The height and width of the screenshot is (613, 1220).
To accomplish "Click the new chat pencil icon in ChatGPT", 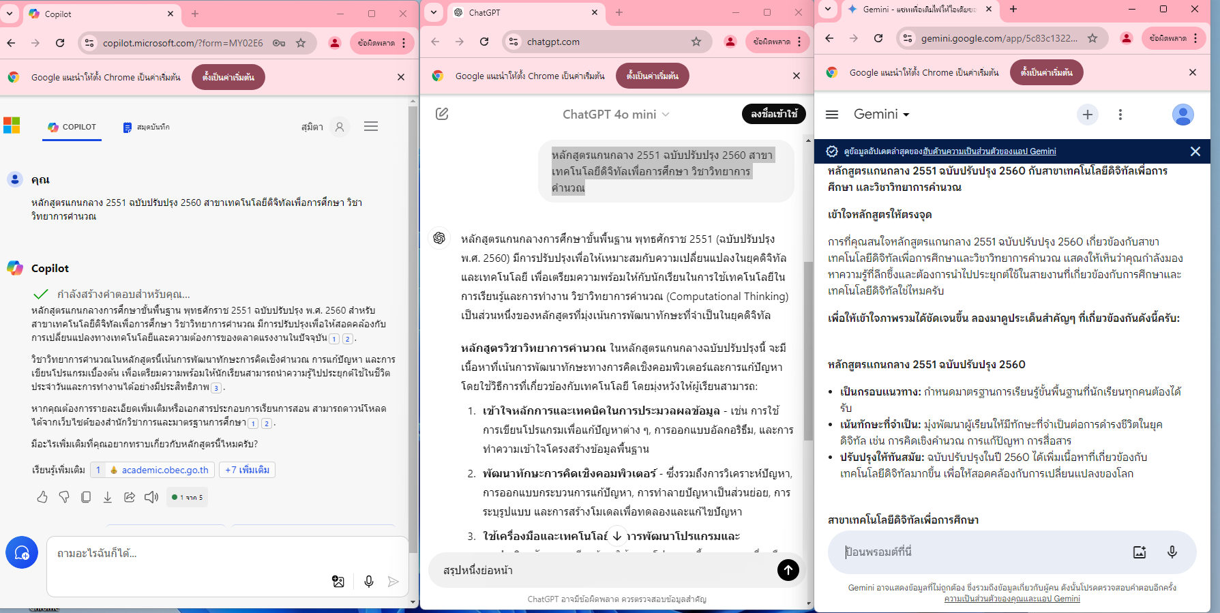I will point(442,114).
